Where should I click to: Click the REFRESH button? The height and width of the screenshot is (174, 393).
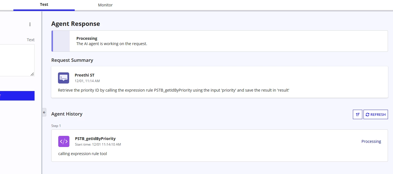[x=376, y=114]
